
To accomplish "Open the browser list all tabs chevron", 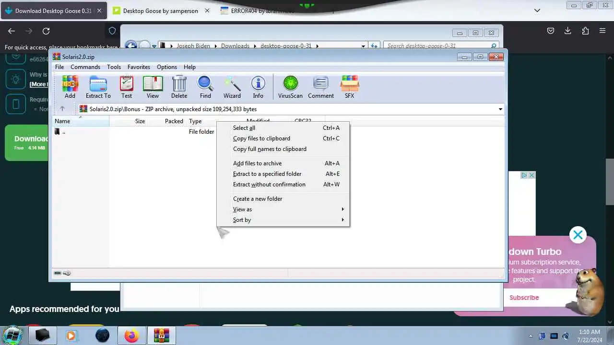I will coord(537,11).
